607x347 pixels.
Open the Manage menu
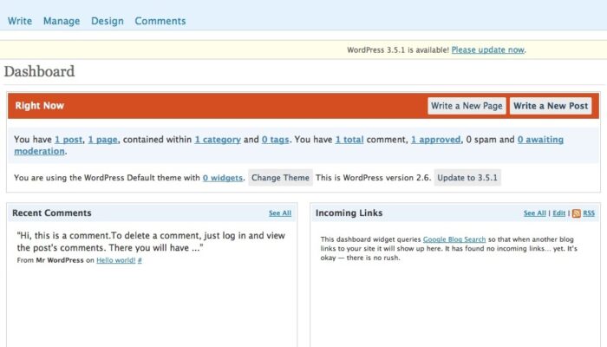(62, 21)
